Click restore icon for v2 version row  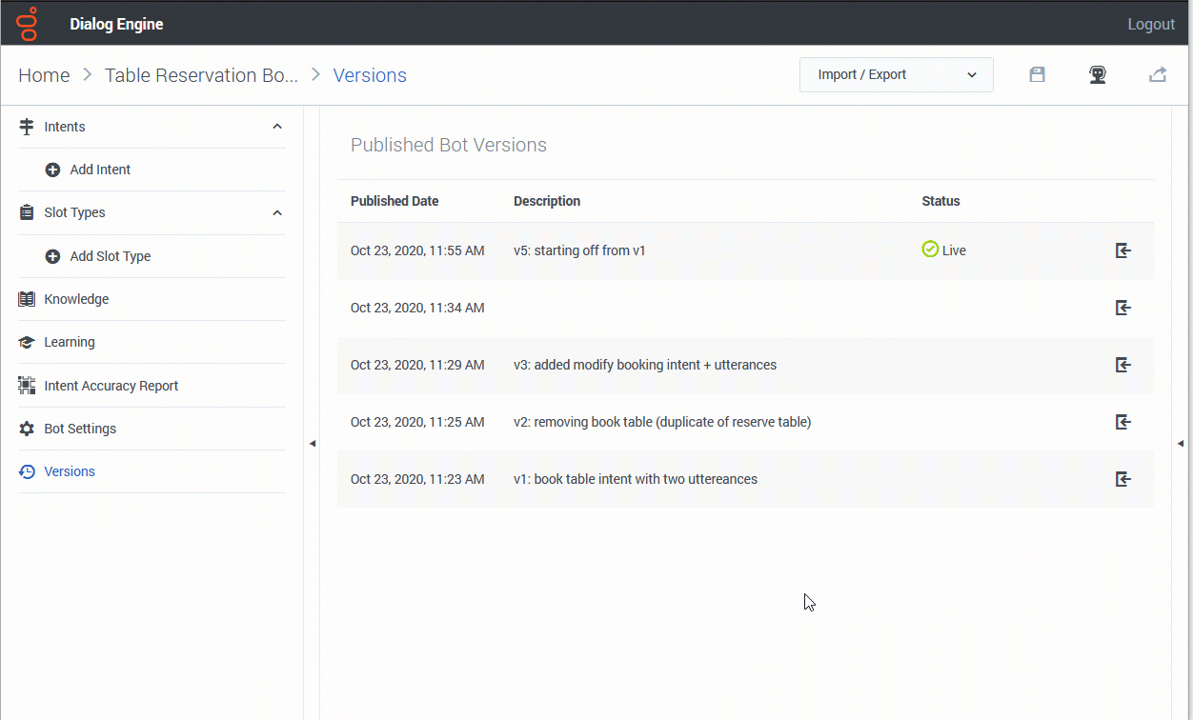1123,422
